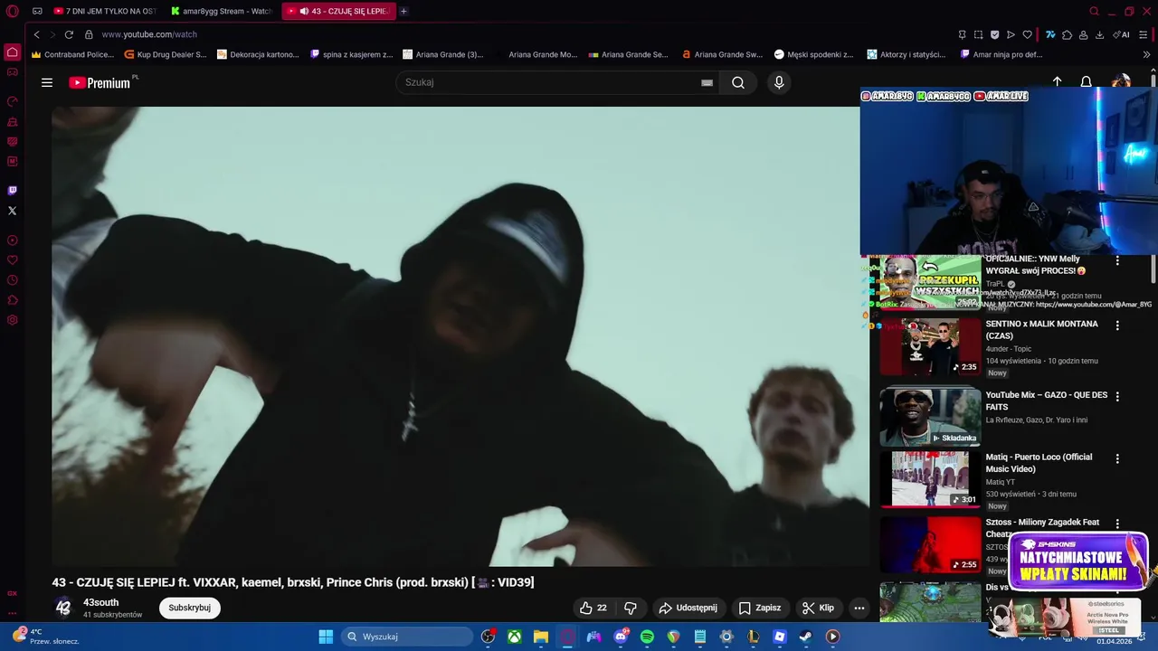Click the Windows taskbar Wyszukaj search
The image size is (1158, 651).
pos(406,637)
